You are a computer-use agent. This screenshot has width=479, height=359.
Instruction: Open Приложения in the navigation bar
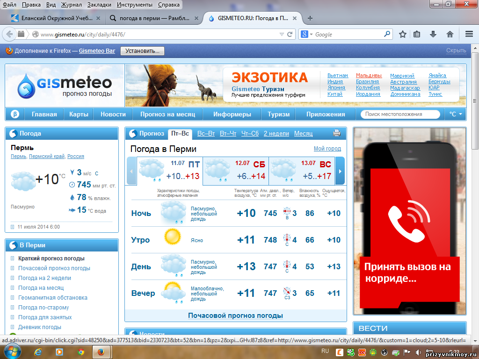click(326, 114)
